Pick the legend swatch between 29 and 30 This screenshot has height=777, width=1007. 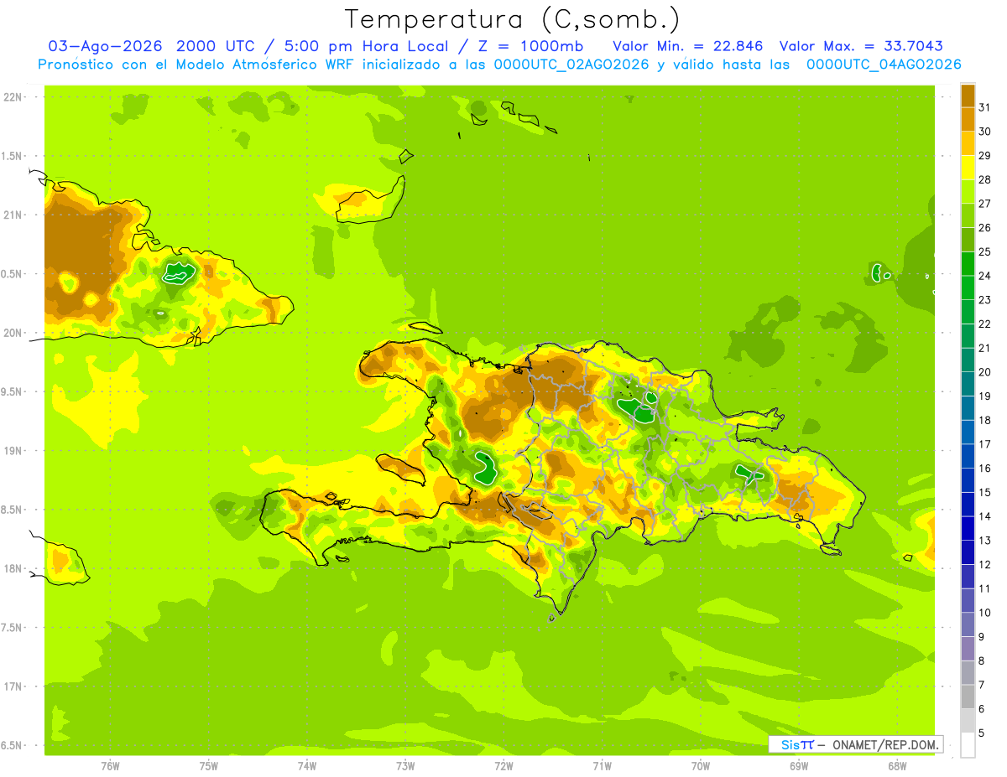pos(968,143)
